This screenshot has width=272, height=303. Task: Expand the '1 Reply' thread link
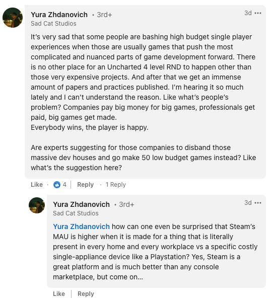[x=116, y=185]
